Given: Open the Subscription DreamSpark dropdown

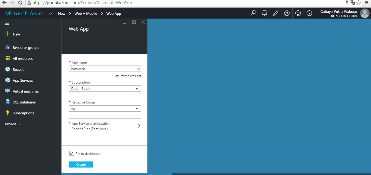Looking at the screenshot, I should coord(105,89).
